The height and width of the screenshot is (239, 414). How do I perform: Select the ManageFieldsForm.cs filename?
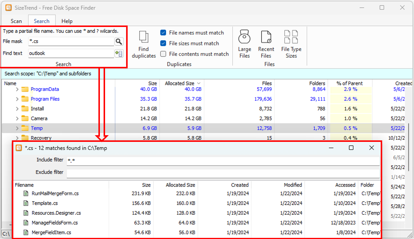[x=55, y=223]
